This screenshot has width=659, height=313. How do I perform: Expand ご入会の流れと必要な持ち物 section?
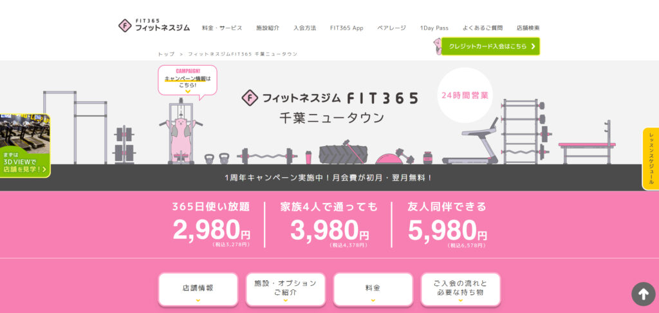click(x=461, y=290)
